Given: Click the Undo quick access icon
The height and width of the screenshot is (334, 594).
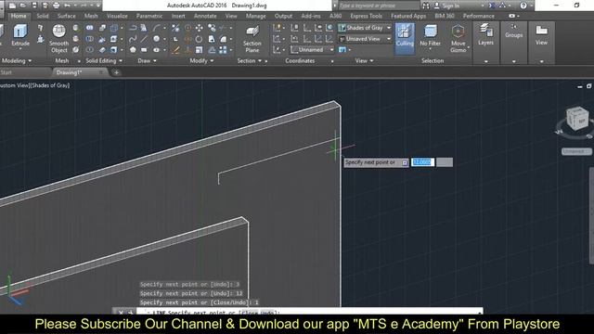Looking at the screenshot, I should pos(67,6).
